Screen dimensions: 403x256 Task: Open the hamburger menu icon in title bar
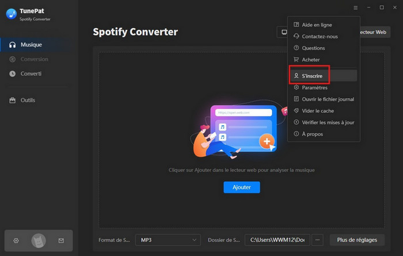click(x=355, y=7)
